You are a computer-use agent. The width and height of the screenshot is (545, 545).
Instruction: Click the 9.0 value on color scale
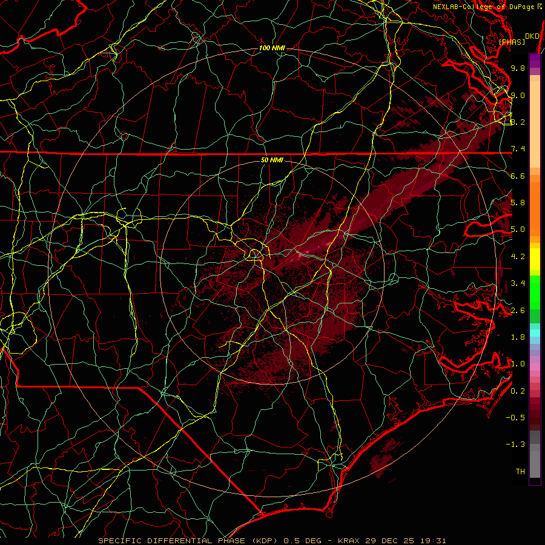pyautogui.click(x=518, y=95)
